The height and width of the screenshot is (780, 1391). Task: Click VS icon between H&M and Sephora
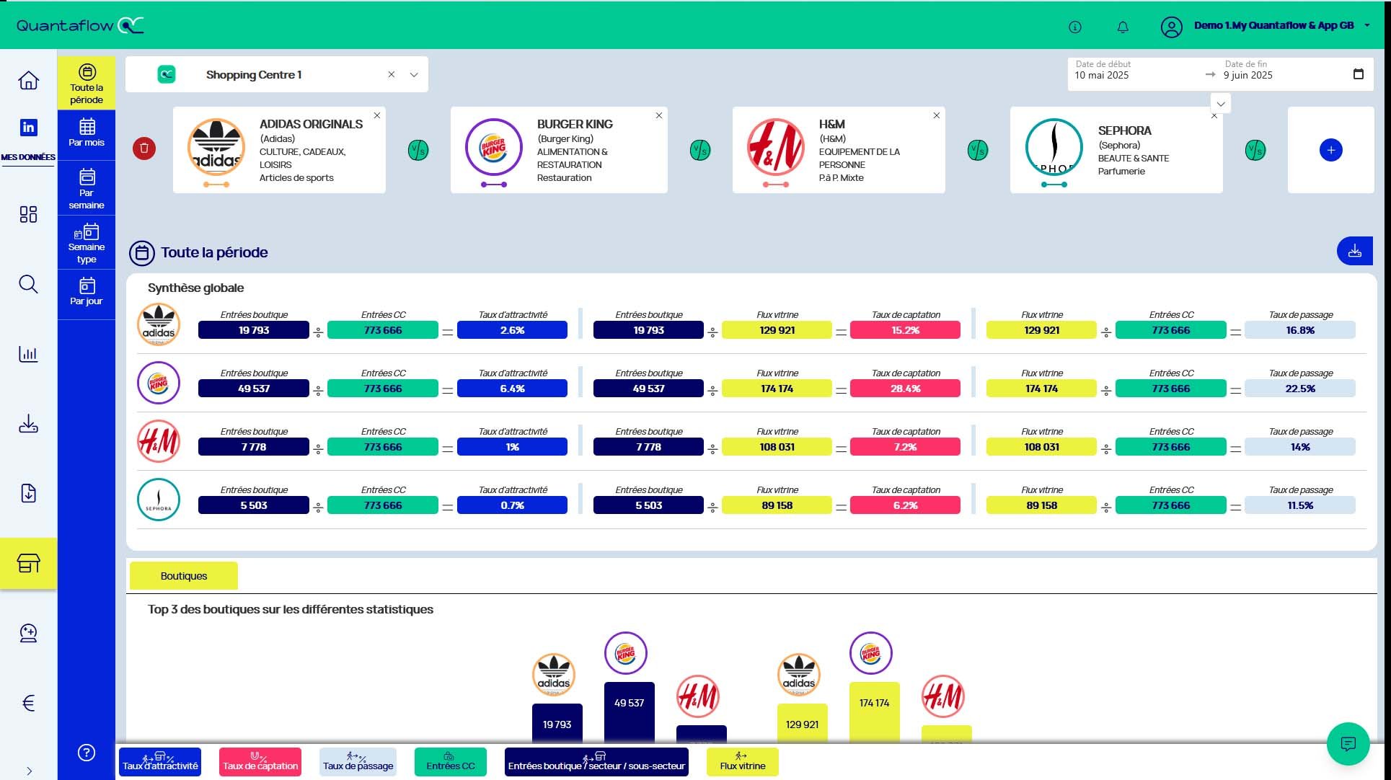click(978, 150)
